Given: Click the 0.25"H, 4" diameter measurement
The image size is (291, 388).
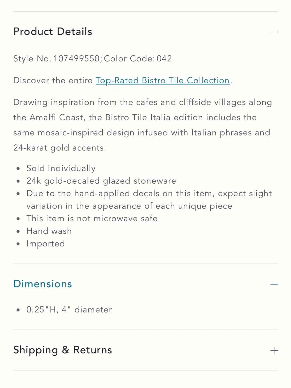Looking at the screenshot, I should pos(69,309).
